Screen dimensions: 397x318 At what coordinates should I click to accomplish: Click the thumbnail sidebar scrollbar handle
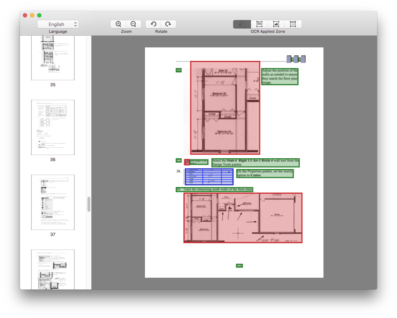(x=89, y=204)
